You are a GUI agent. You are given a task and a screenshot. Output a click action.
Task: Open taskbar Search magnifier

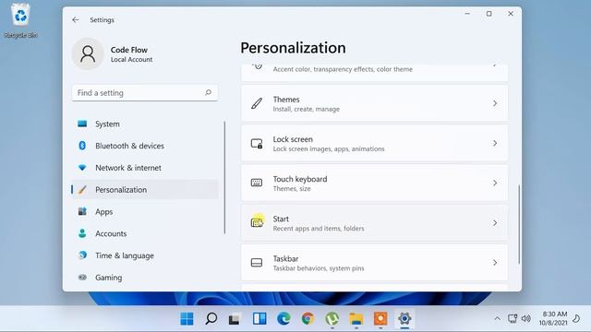pos(211,319)
